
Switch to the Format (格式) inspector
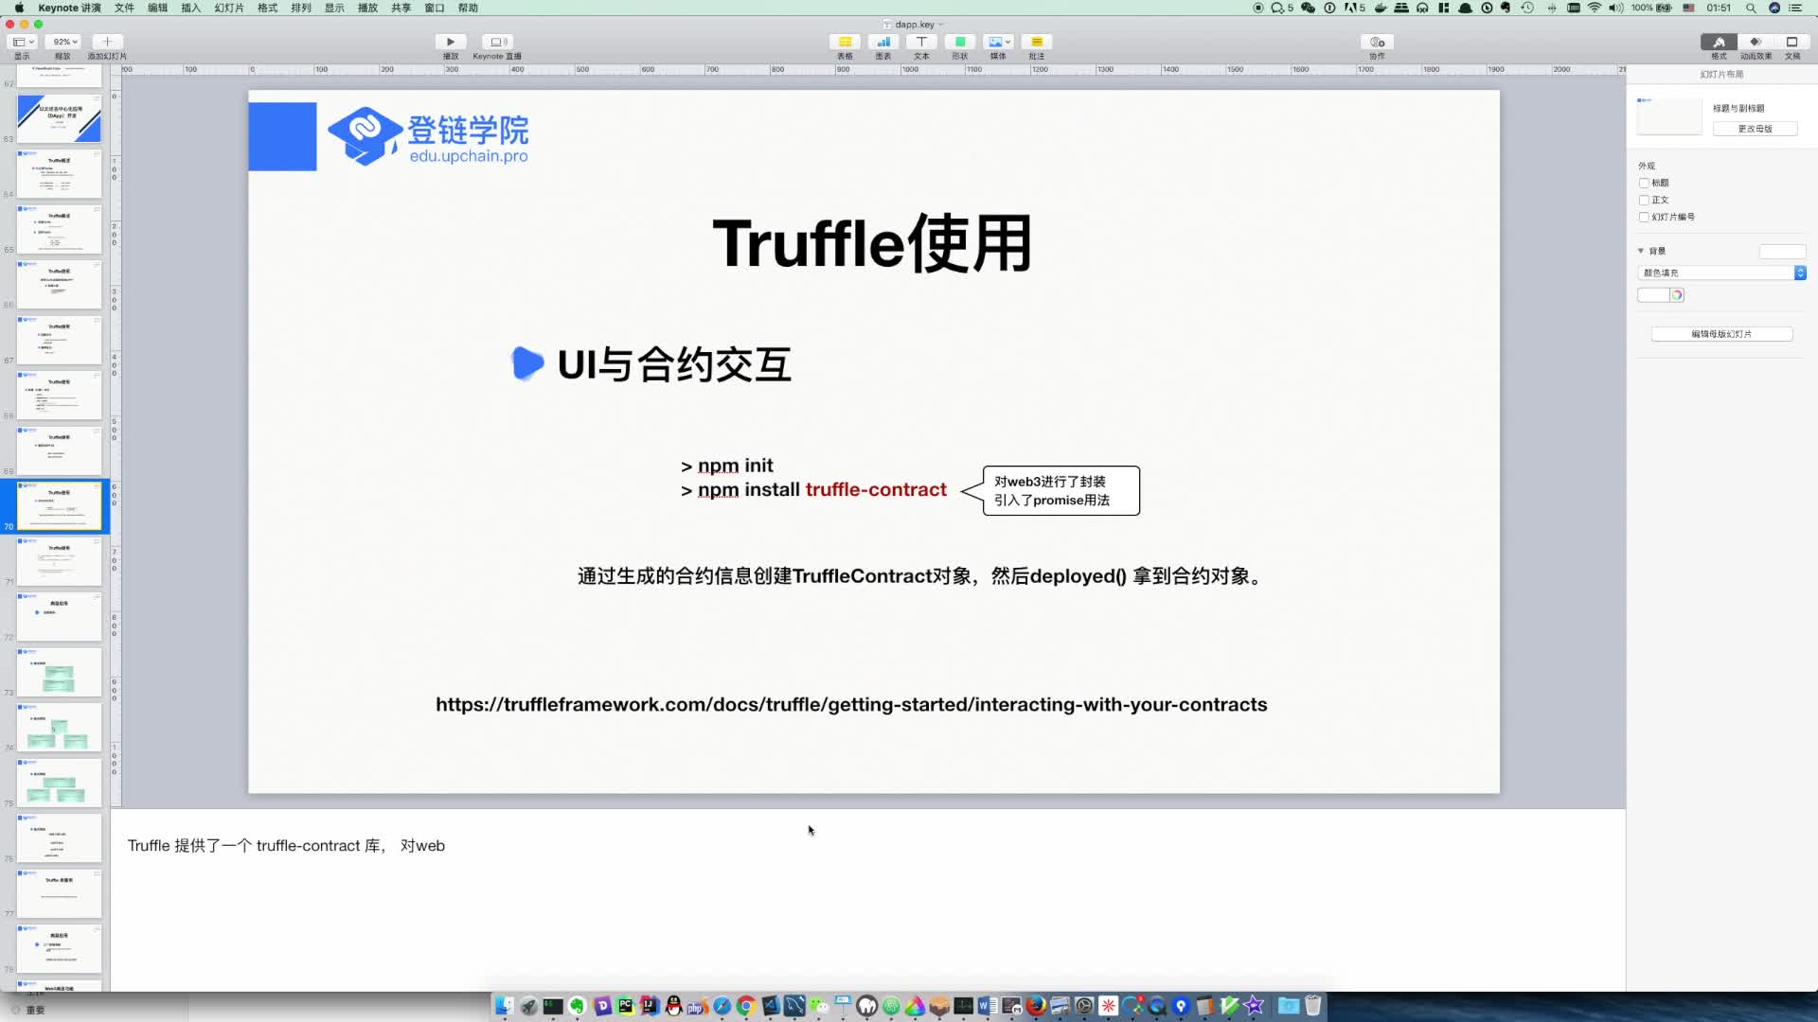(x=1719, y=42)
